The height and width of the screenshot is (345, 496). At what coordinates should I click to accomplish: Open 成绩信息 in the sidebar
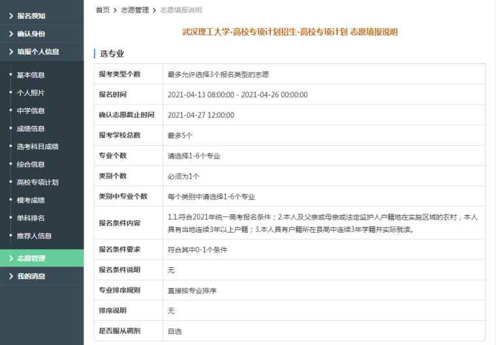point(31,129)
